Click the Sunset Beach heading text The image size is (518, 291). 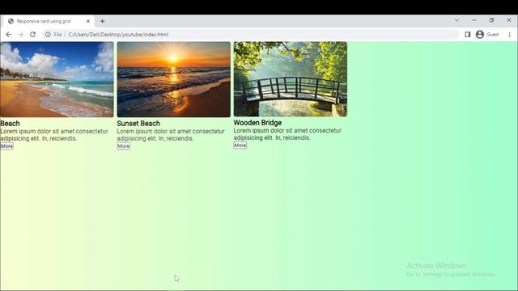click(138, 124)
